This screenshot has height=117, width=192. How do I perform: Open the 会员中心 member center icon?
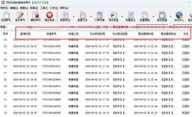(179, 16)
